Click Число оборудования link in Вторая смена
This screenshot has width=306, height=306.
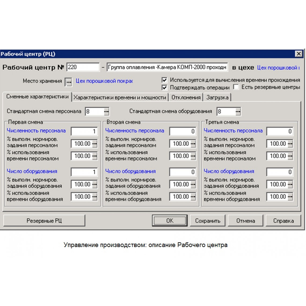[130, 171]
